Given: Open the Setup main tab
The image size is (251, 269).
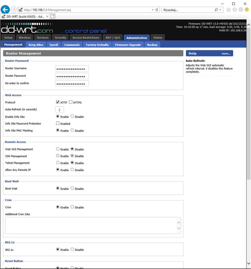Looking at the screenshot, I should [x=8, y=38].
